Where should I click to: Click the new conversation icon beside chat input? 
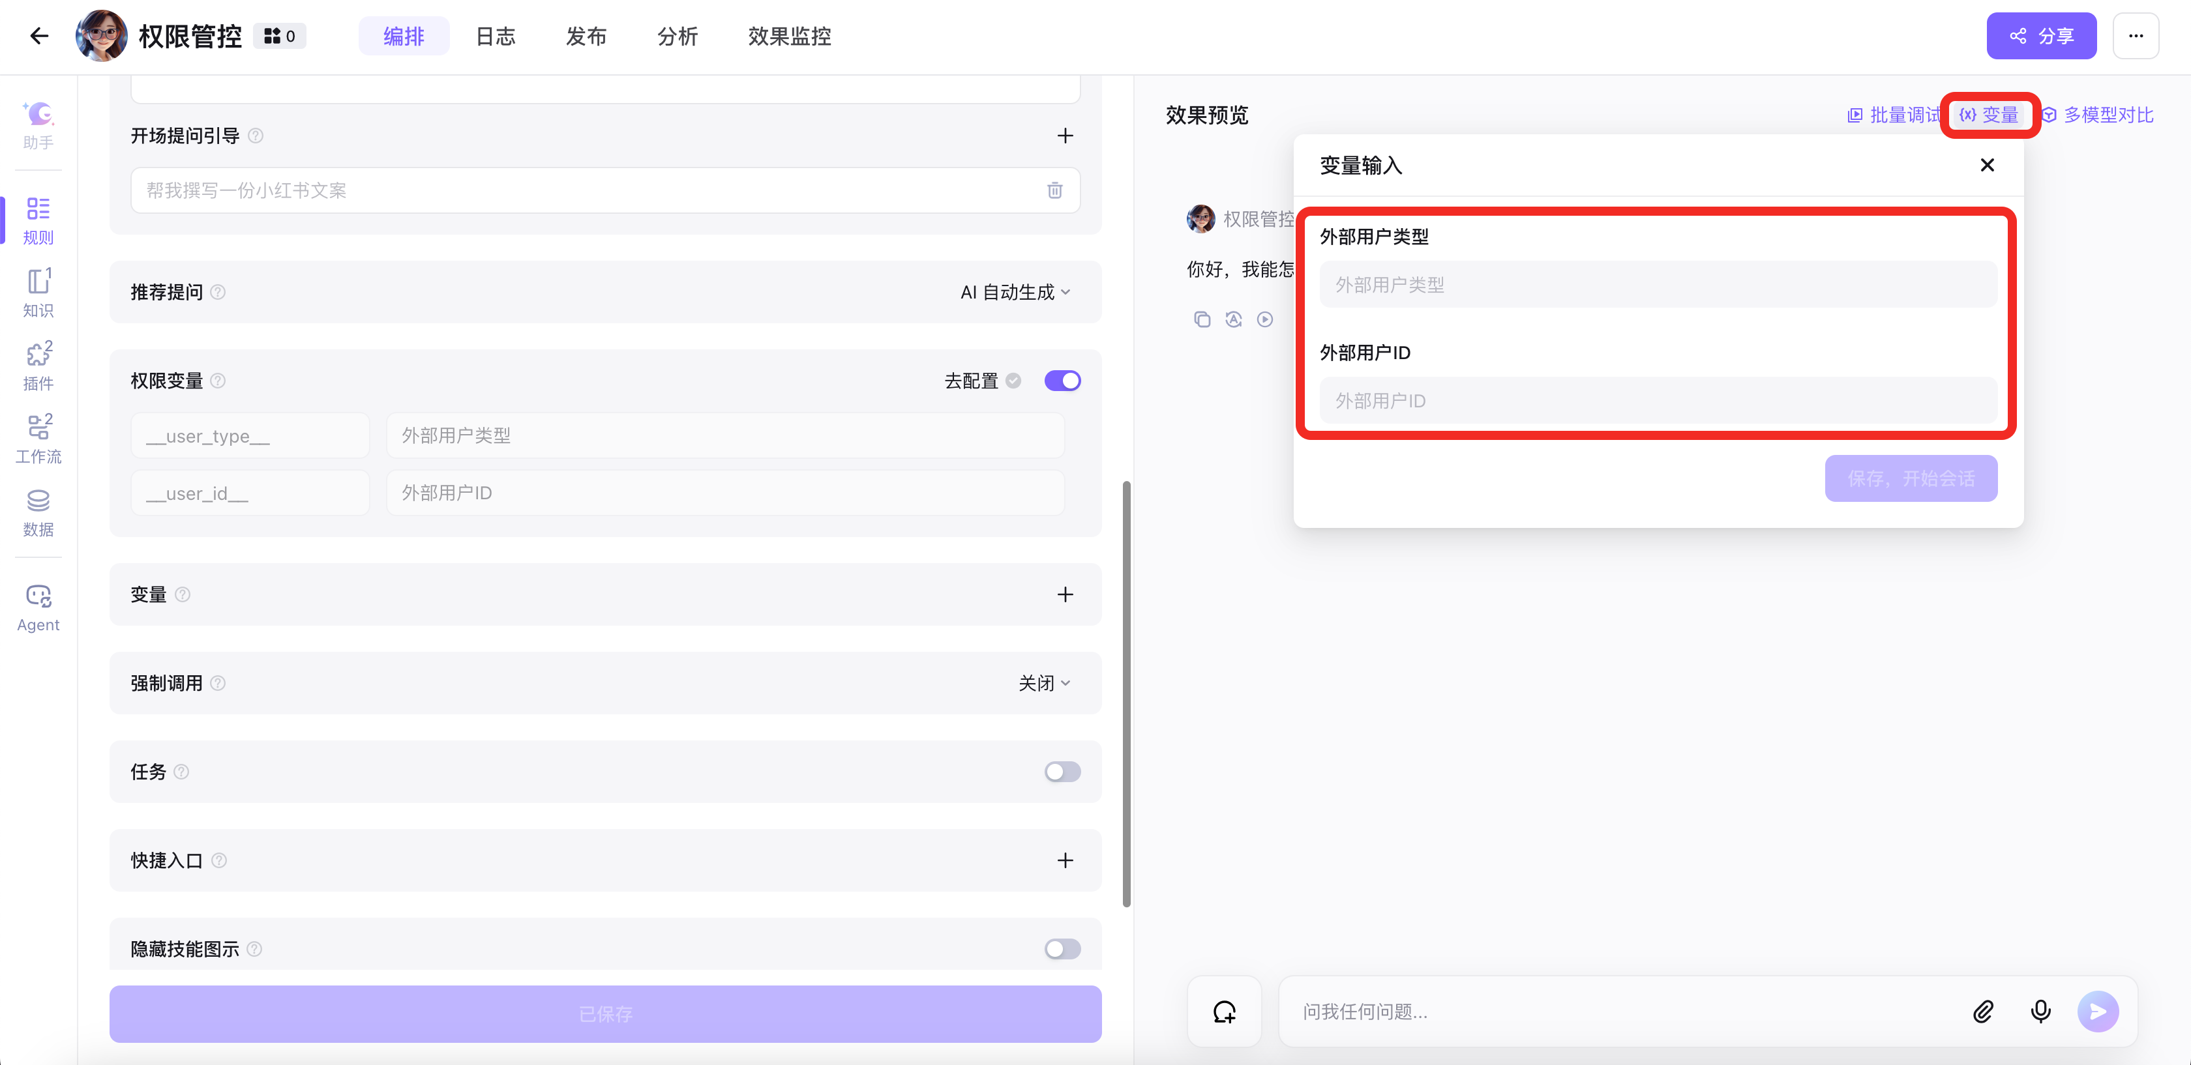click(1224, 1012)
